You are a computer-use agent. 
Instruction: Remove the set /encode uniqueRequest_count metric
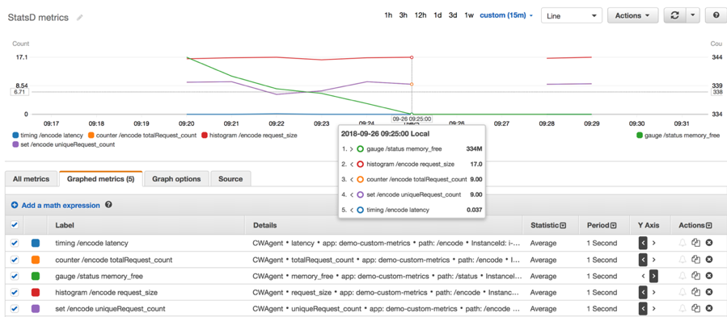pyautogui.click(x=709, y=309)
